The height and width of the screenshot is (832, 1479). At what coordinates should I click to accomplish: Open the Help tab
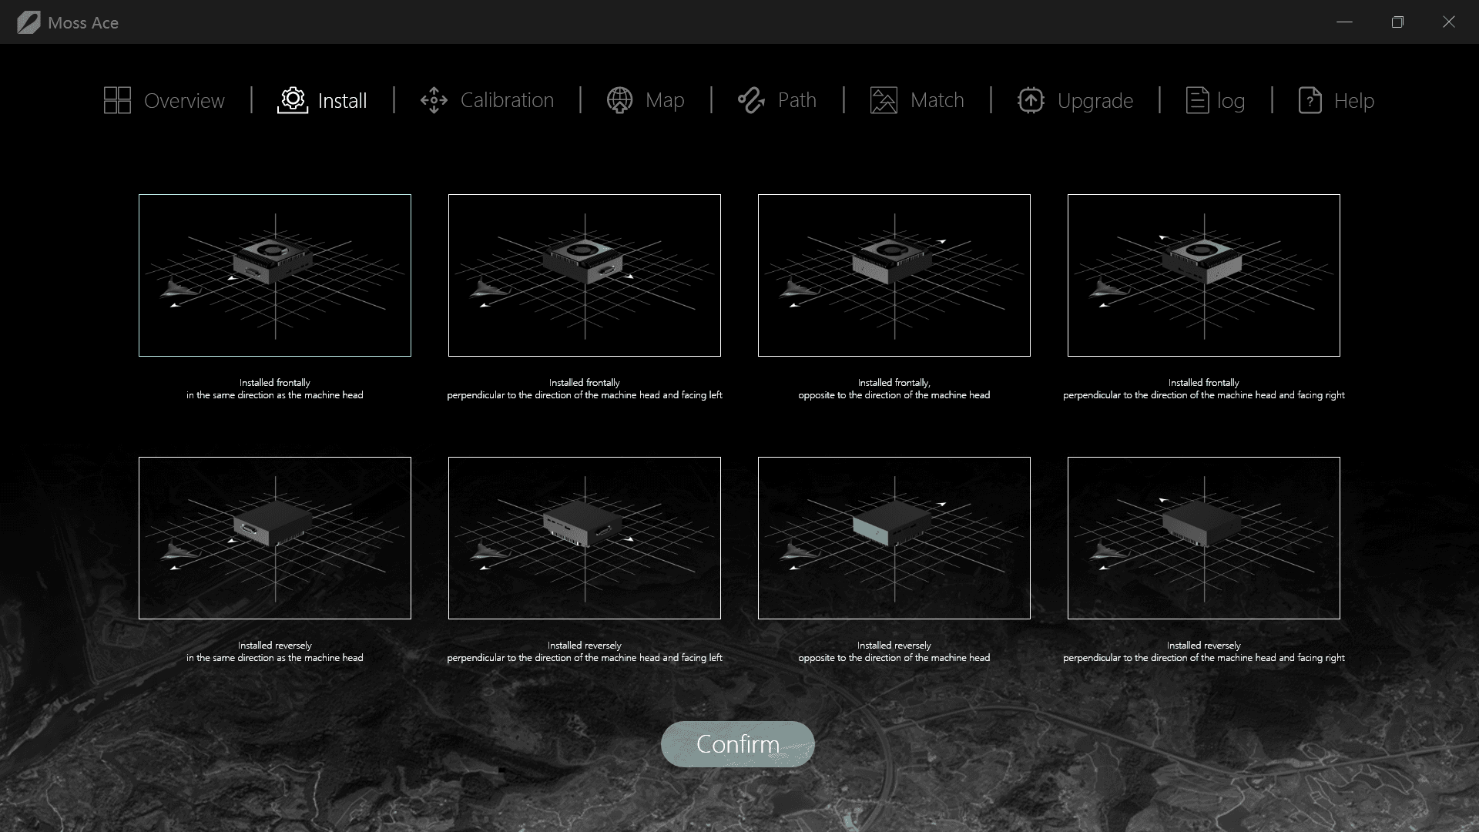pos(1354,101)
